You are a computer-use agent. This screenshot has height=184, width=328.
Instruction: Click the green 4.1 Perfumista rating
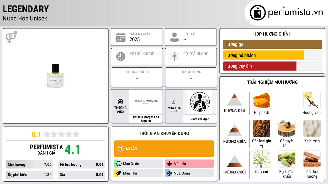pos(72,149)
